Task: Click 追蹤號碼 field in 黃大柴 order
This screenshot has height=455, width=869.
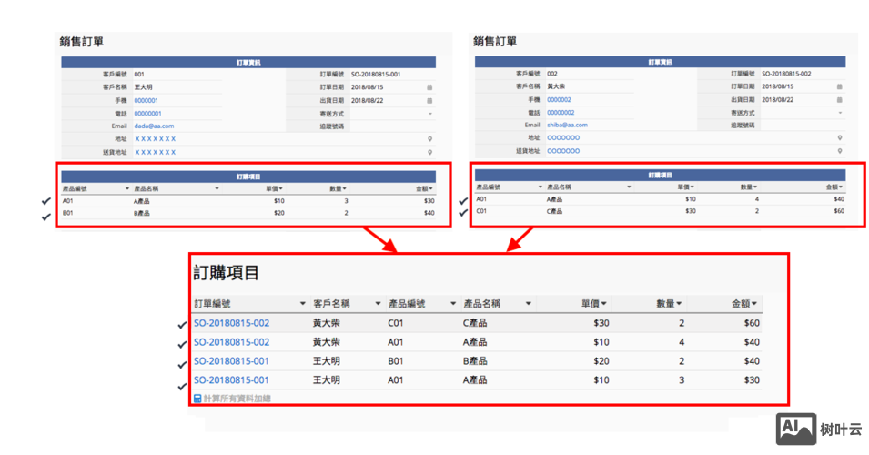Action: click(803, 126)
